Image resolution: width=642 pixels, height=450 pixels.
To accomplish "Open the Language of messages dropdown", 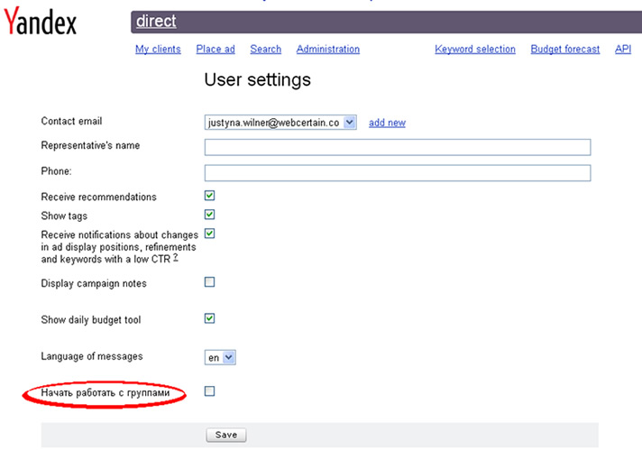I will (x=220, y=357).
